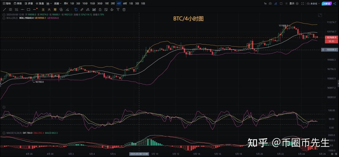
Task: Switch to the 1时 timeframe
Action: pos(107,3)
